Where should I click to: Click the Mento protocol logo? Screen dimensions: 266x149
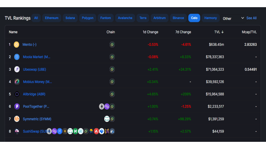(16, 45)
